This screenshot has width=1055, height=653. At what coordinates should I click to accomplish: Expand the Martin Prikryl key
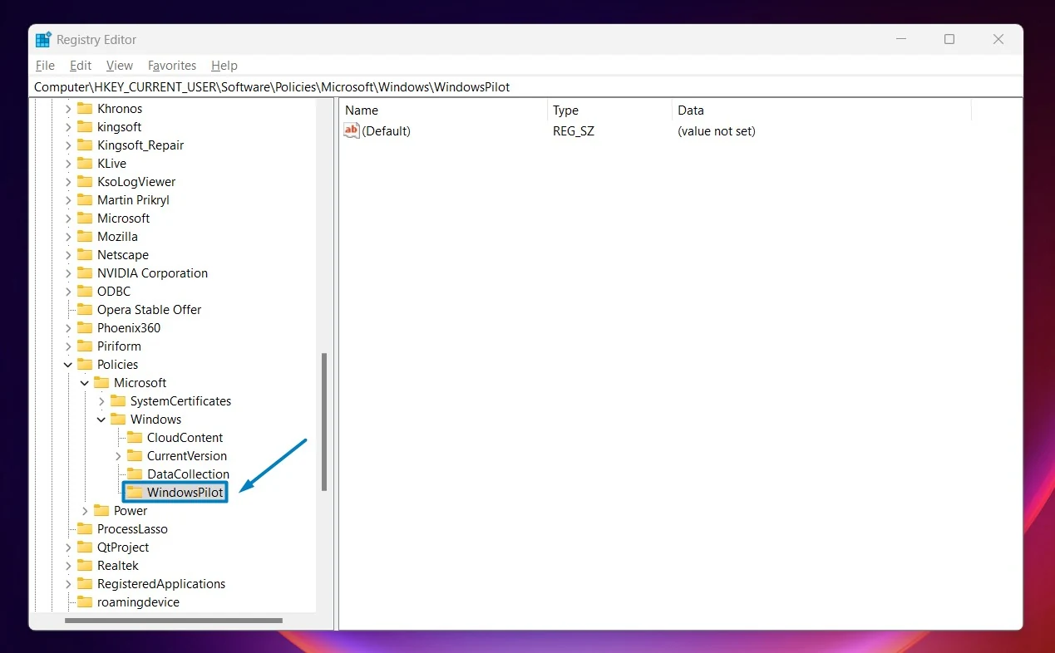pos(68,200)
